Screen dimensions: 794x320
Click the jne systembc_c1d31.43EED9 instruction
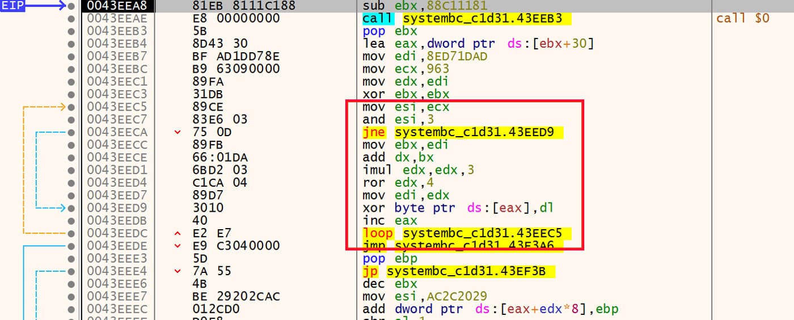coord(463,132)
